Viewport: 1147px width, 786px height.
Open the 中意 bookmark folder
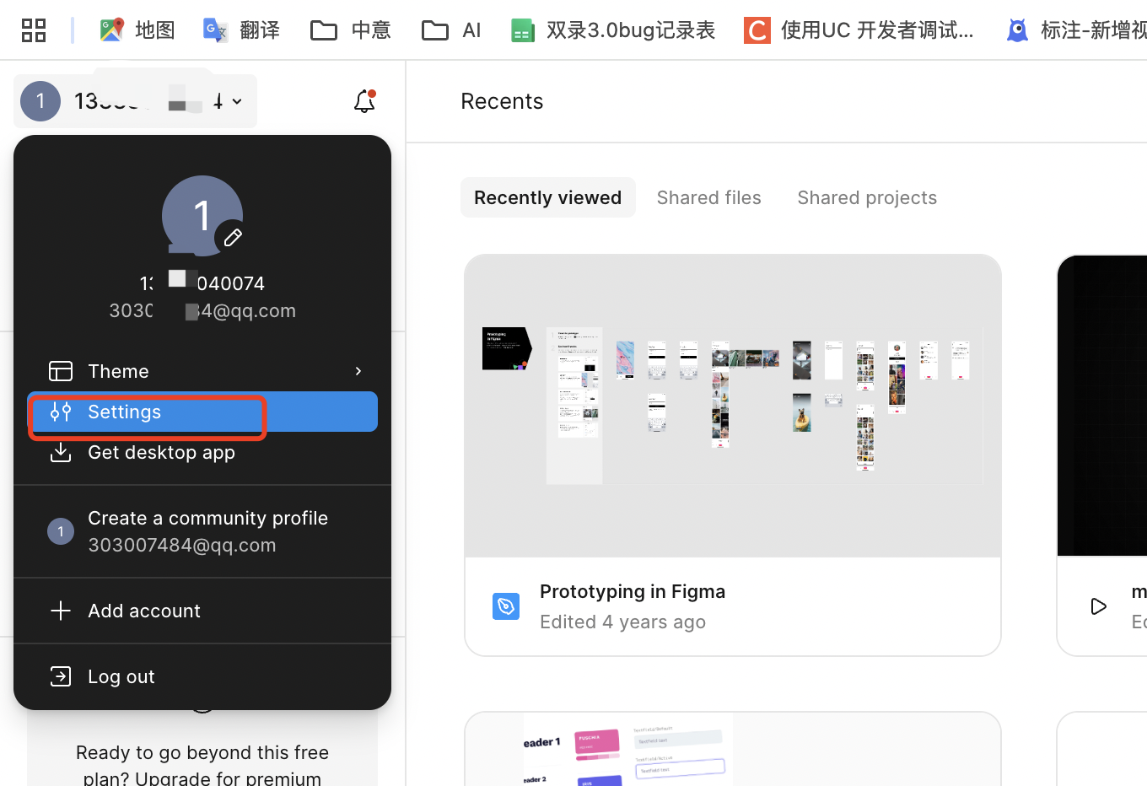click(350, 30)
